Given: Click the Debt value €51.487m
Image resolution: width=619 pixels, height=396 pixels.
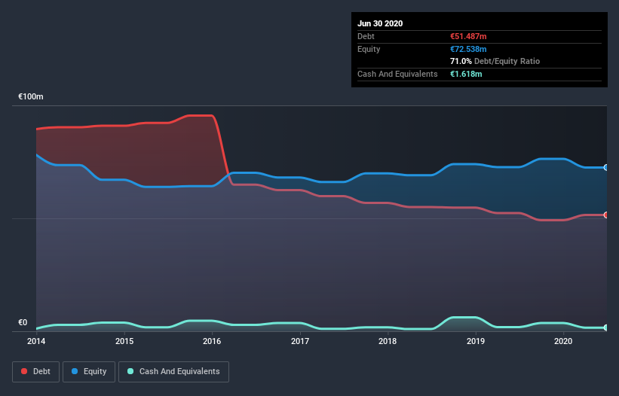Looking at the screenshot, I should (468, 36).
